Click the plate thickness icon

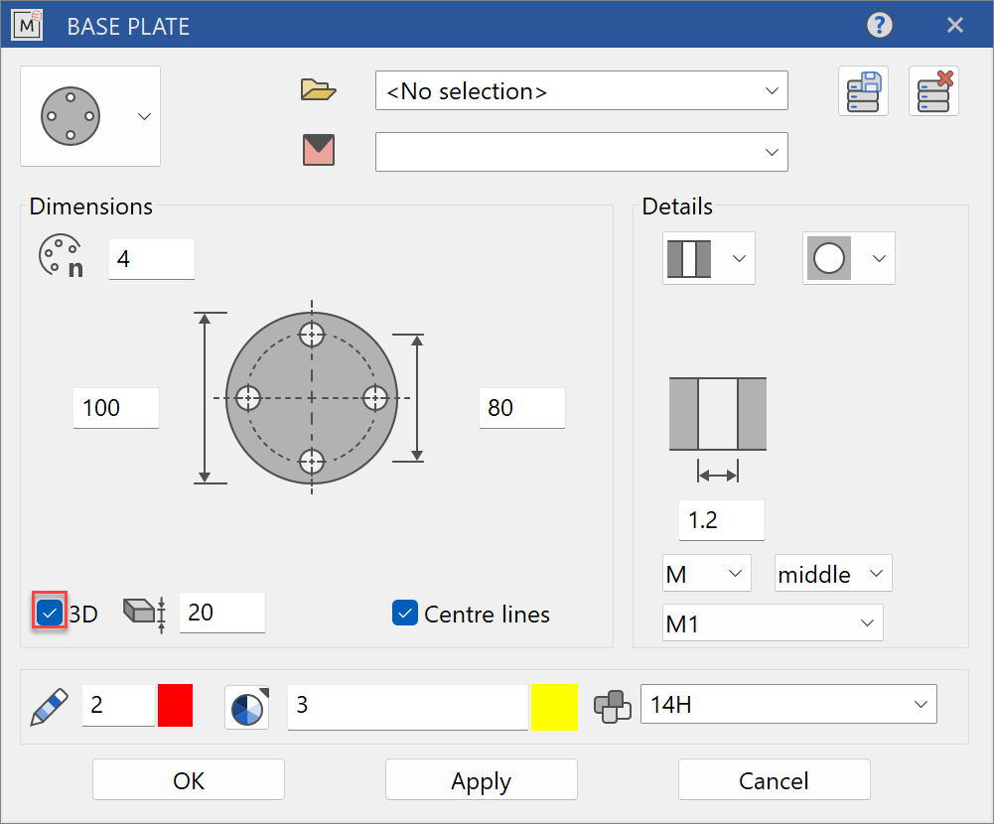point(145,614)
